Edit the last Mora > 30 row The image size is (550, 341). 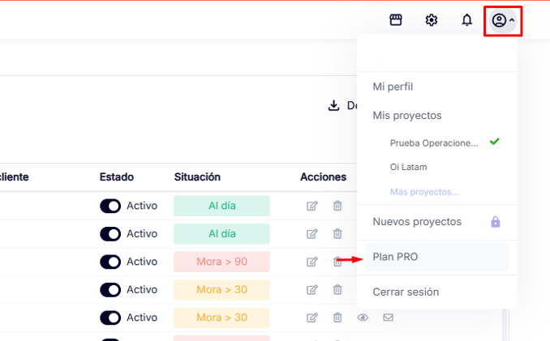coord(312,318)
